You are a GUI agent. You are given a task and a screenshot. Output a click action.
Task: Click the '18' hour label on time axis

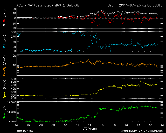click(114, 125)
